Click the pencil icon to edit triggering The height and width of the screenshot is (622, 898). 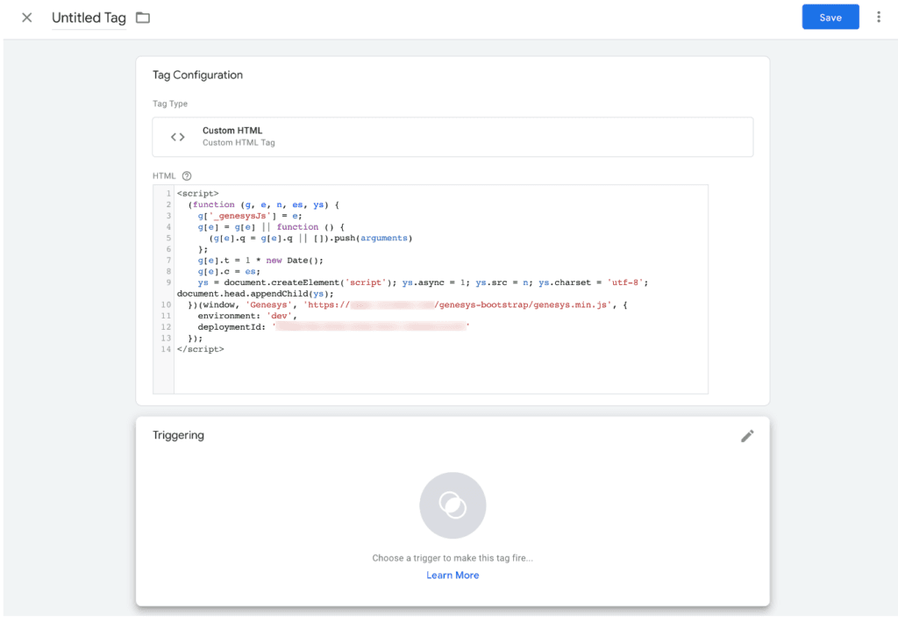747,436
